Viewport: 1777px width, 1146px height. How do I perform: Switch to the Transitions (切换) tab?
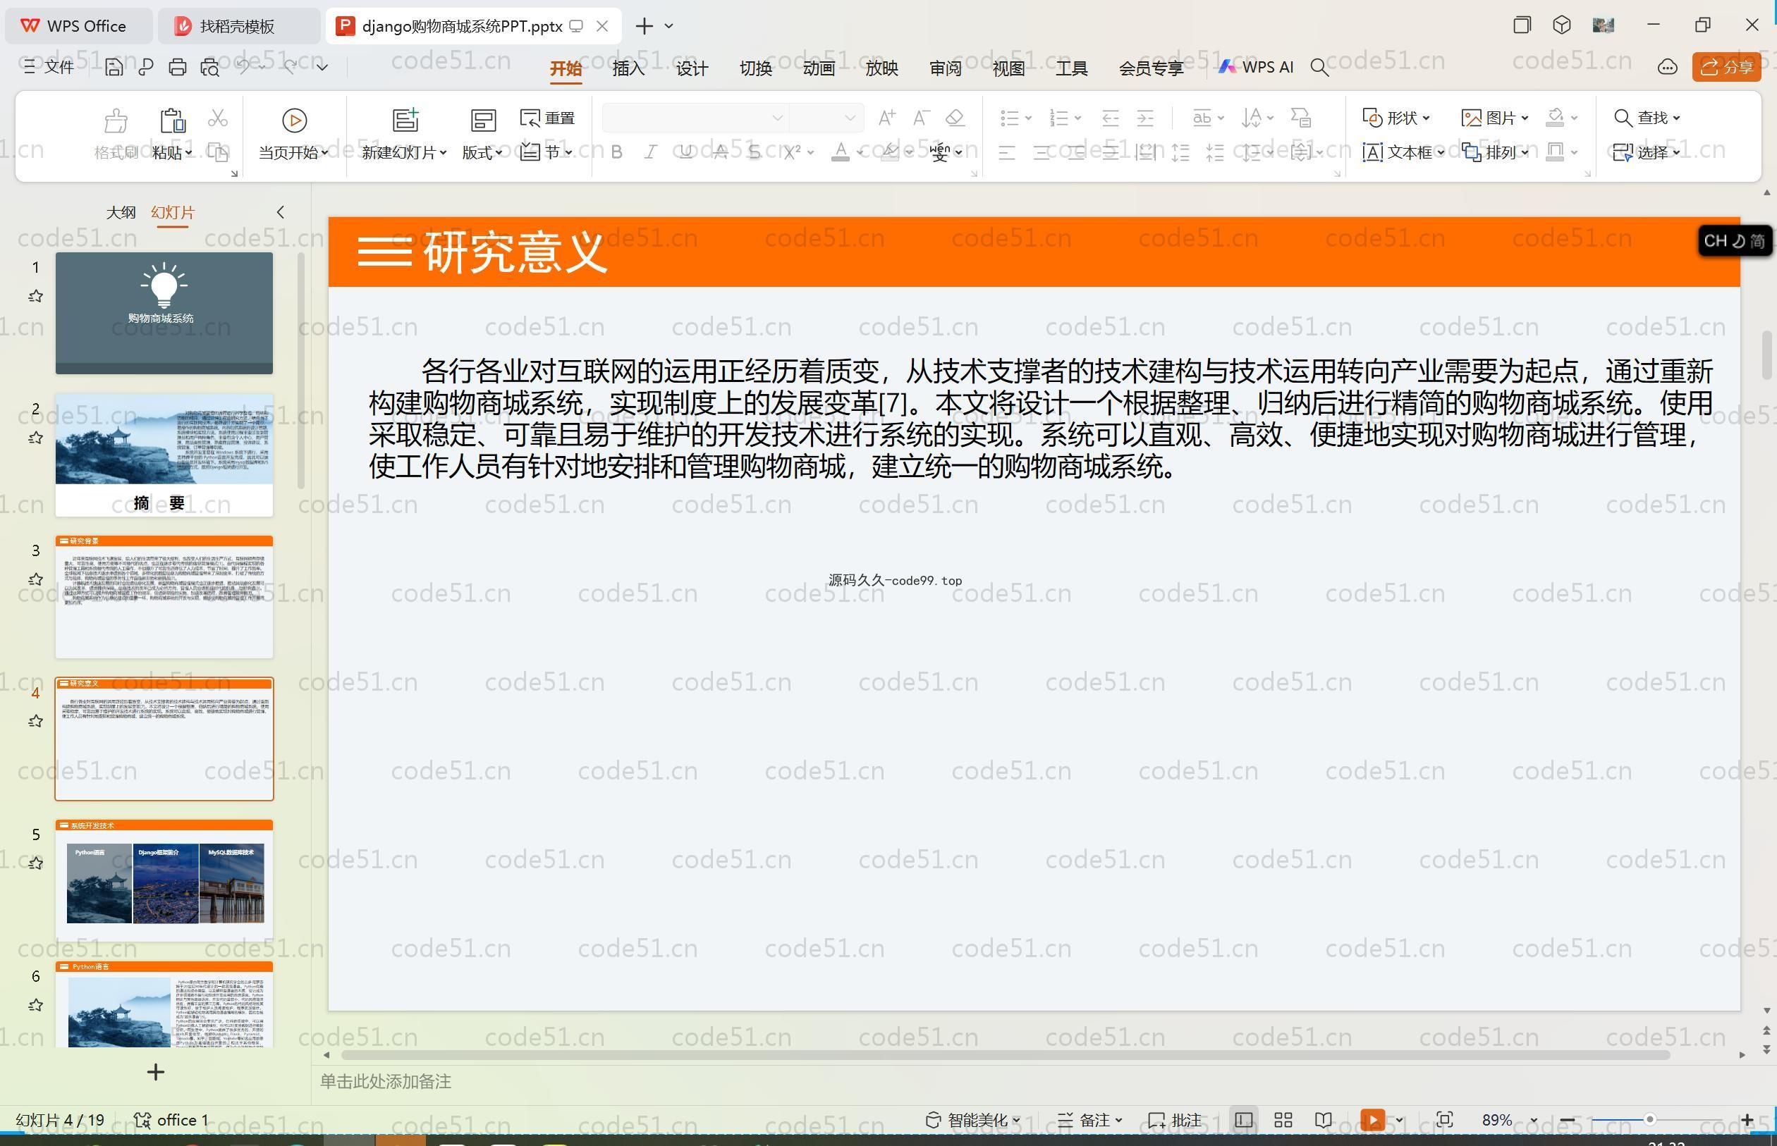(x=756, y=68)
